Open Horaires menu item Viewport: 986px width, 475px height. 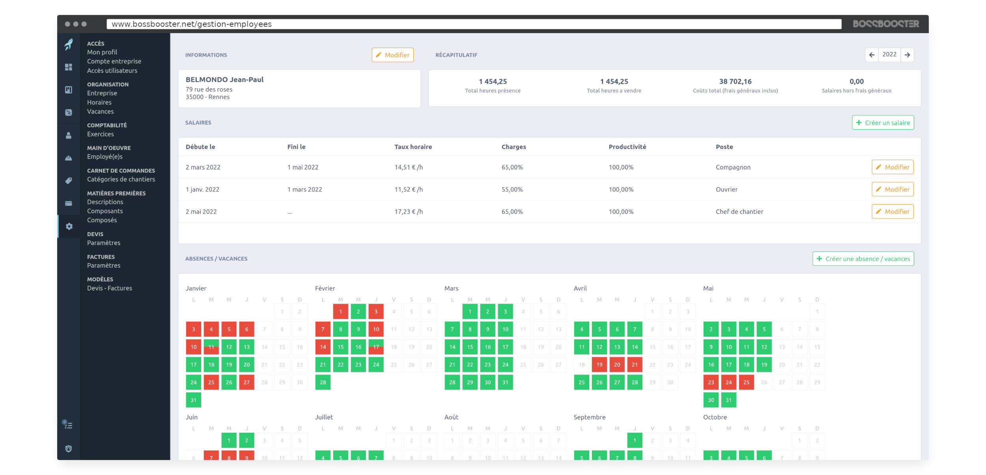click(x=99, y=102)
